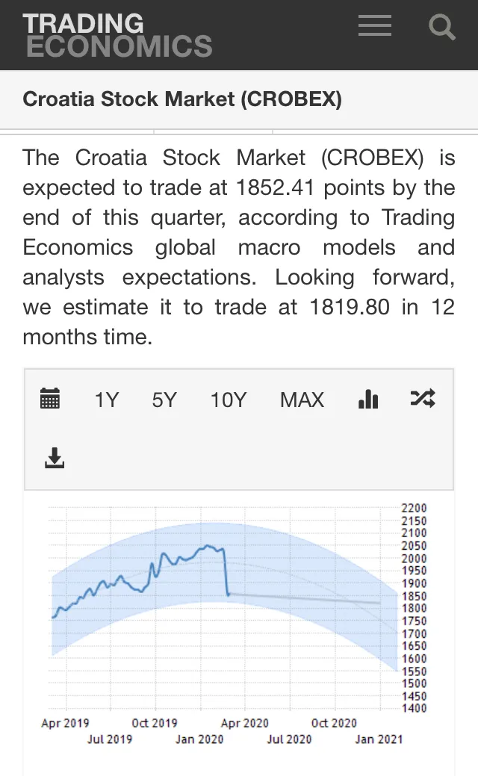The width and height of the screenshot is (478, 776).
Task: Tap the search magnifier icon
Action: (442, 28)
